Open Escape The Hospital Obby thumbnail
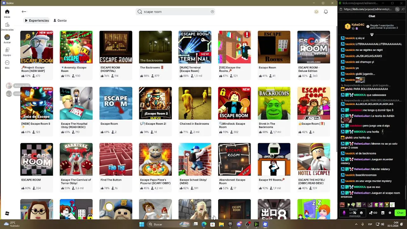 tap(76, 103)
